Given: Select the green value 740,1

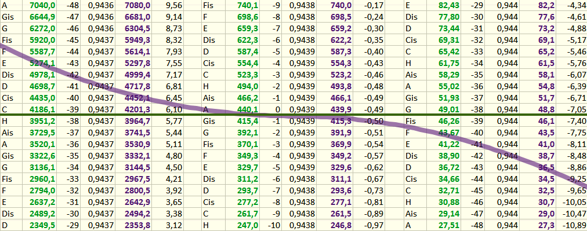Looking at the screenshot, I should coord(248,6).
